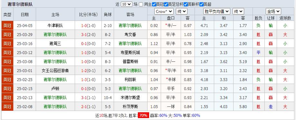
Task: Open away team 普雷斯顿
Action: (130, 62)
